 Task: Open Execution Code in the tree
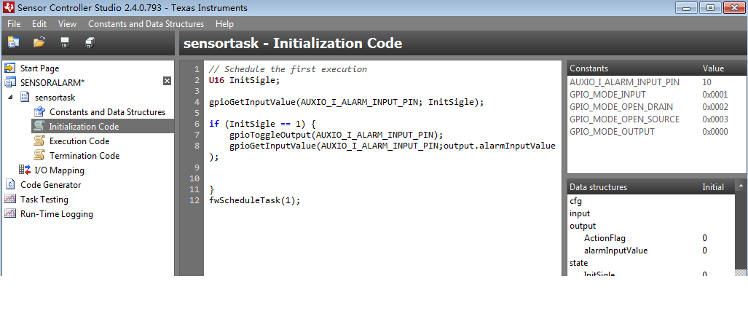tap(79, 141)
